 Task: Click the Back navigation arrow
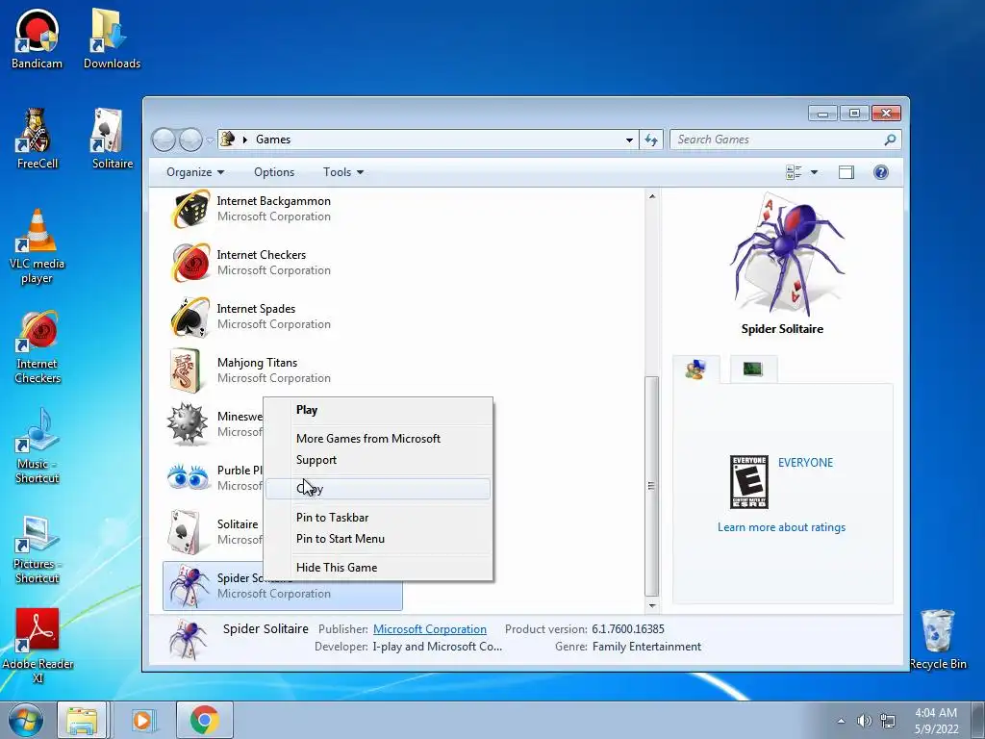tap(164, 140)
